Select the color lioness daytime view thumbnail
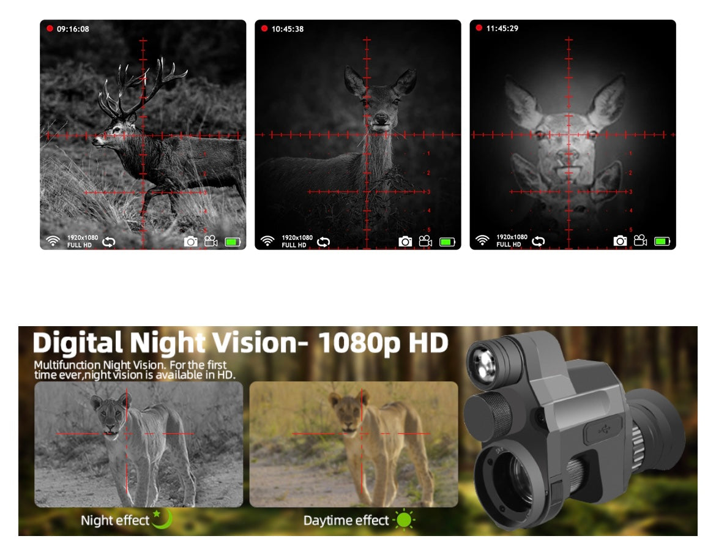The height and width of the screenshot is (544, 716). (353, 444)
